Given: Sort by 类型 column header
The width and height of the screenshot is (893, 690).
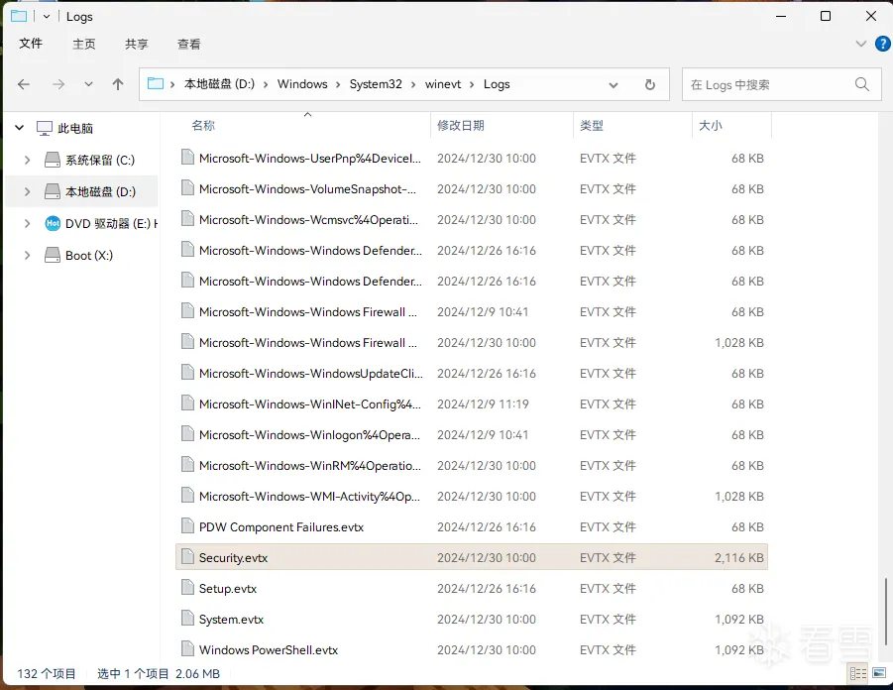Looking at the screenshot, I should (x=592, y=125).
